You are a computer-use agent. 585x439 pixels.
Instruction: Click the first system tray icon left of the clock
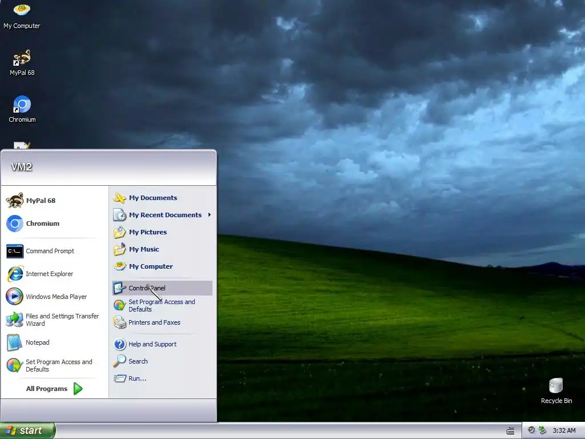[x=531, y=430]
